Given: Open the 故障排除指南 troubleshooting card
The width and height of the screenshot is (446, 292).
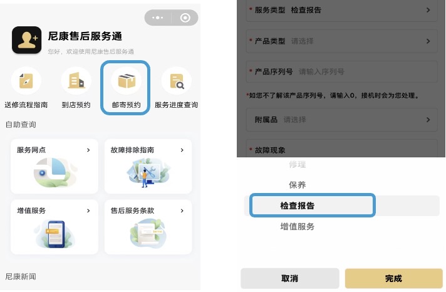Looking at the screenshot, I should [148, 166].
